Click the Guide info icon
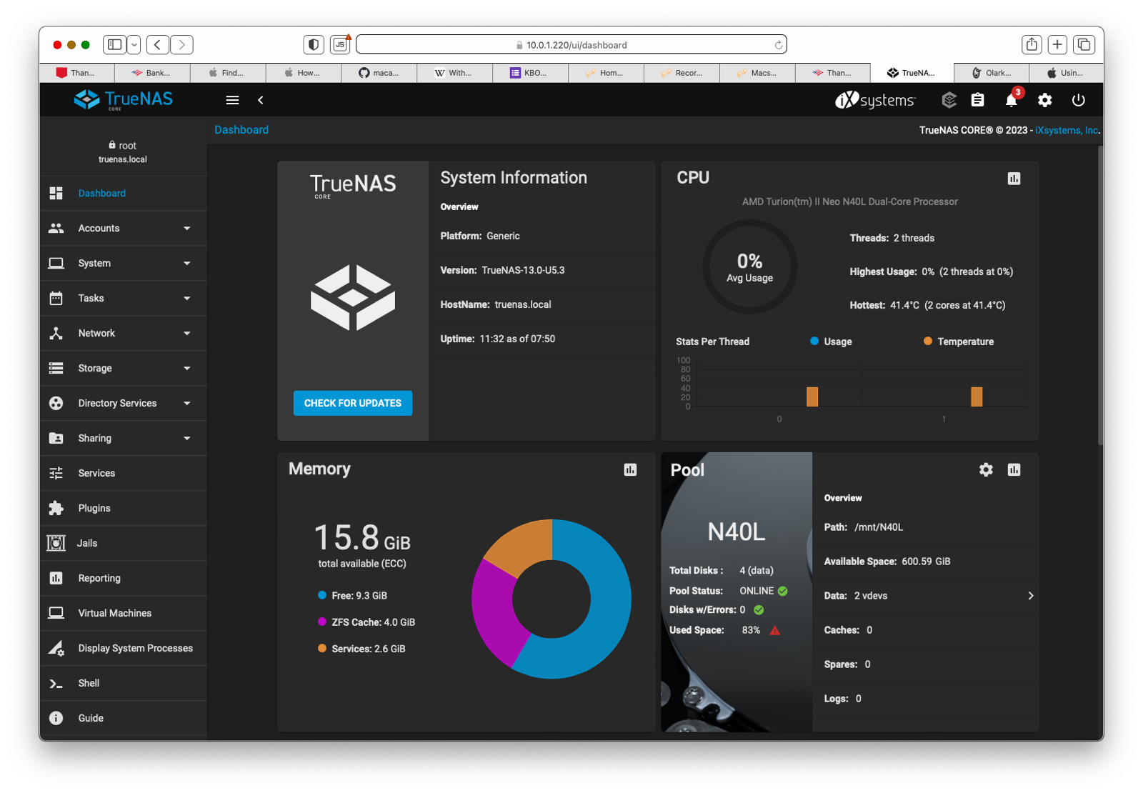The height and width of the screenshot is (793, 1143). (56, 718)
